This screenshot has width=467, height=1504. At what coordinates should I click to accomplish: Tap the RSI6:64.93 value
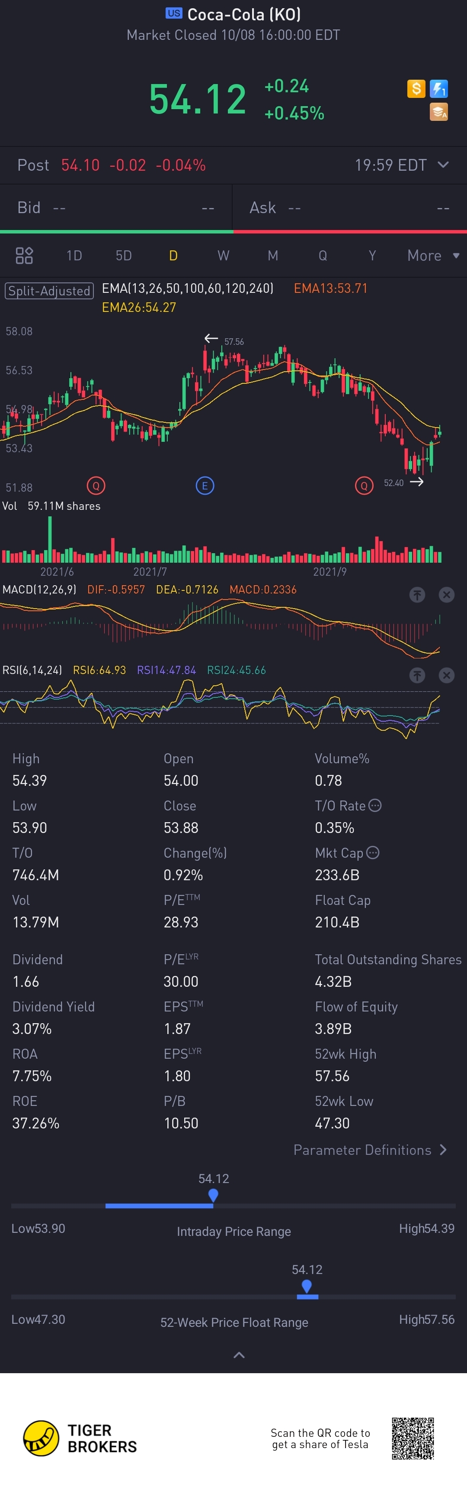click(99, 670)
